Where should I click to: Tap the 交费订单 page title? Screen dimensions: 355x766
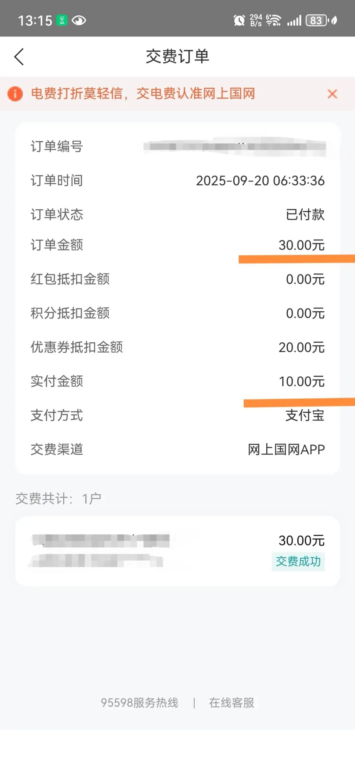177,57
